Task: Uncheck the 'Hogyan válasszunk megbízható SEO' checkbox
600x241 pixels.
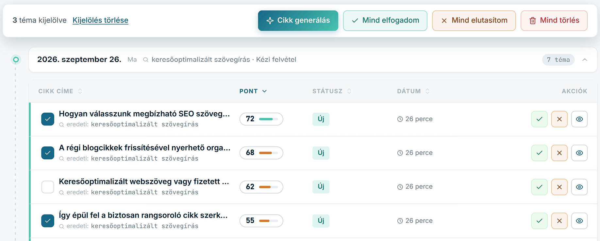Action: (x=48, y=119)
